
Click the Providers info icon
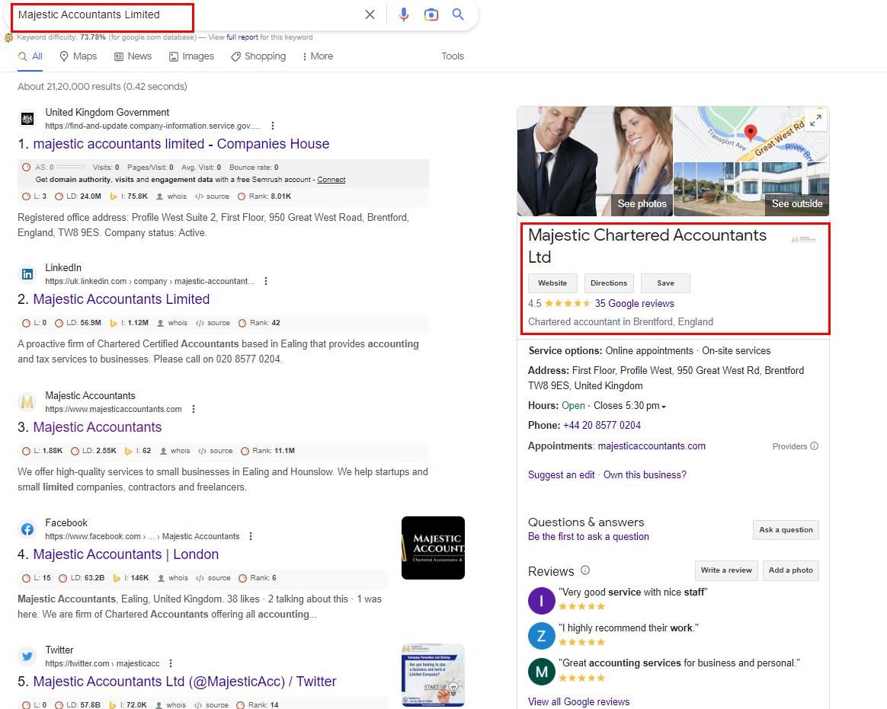pos(814,446)
